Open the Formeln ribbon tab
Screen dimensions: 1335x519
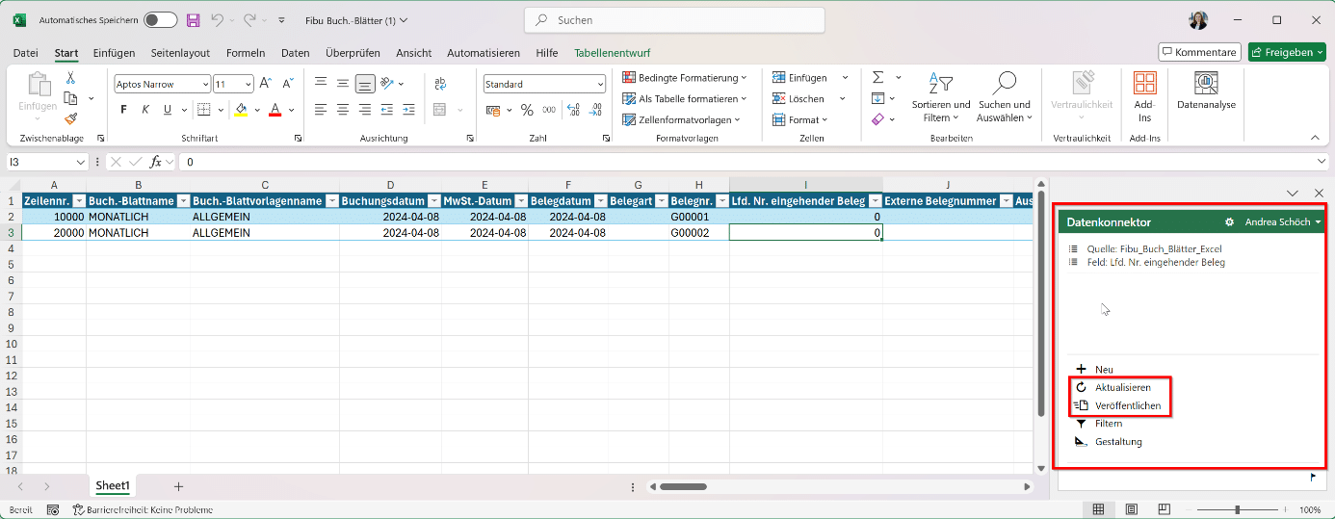(x=246, y=53)
